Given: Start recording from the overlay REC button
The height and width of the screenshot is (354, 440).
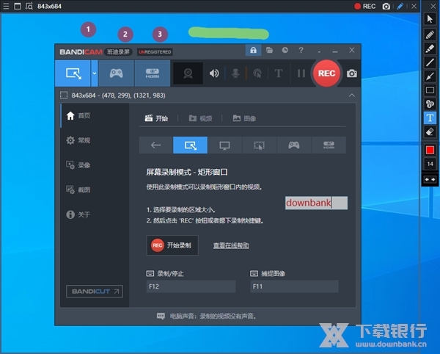Looking at the screenshot, I should tap(364, 6).
